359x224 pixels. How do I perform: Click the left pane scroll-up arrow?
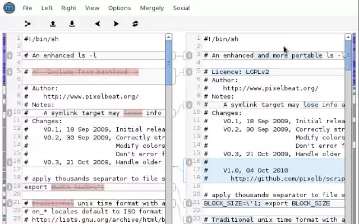click(168, 37)
